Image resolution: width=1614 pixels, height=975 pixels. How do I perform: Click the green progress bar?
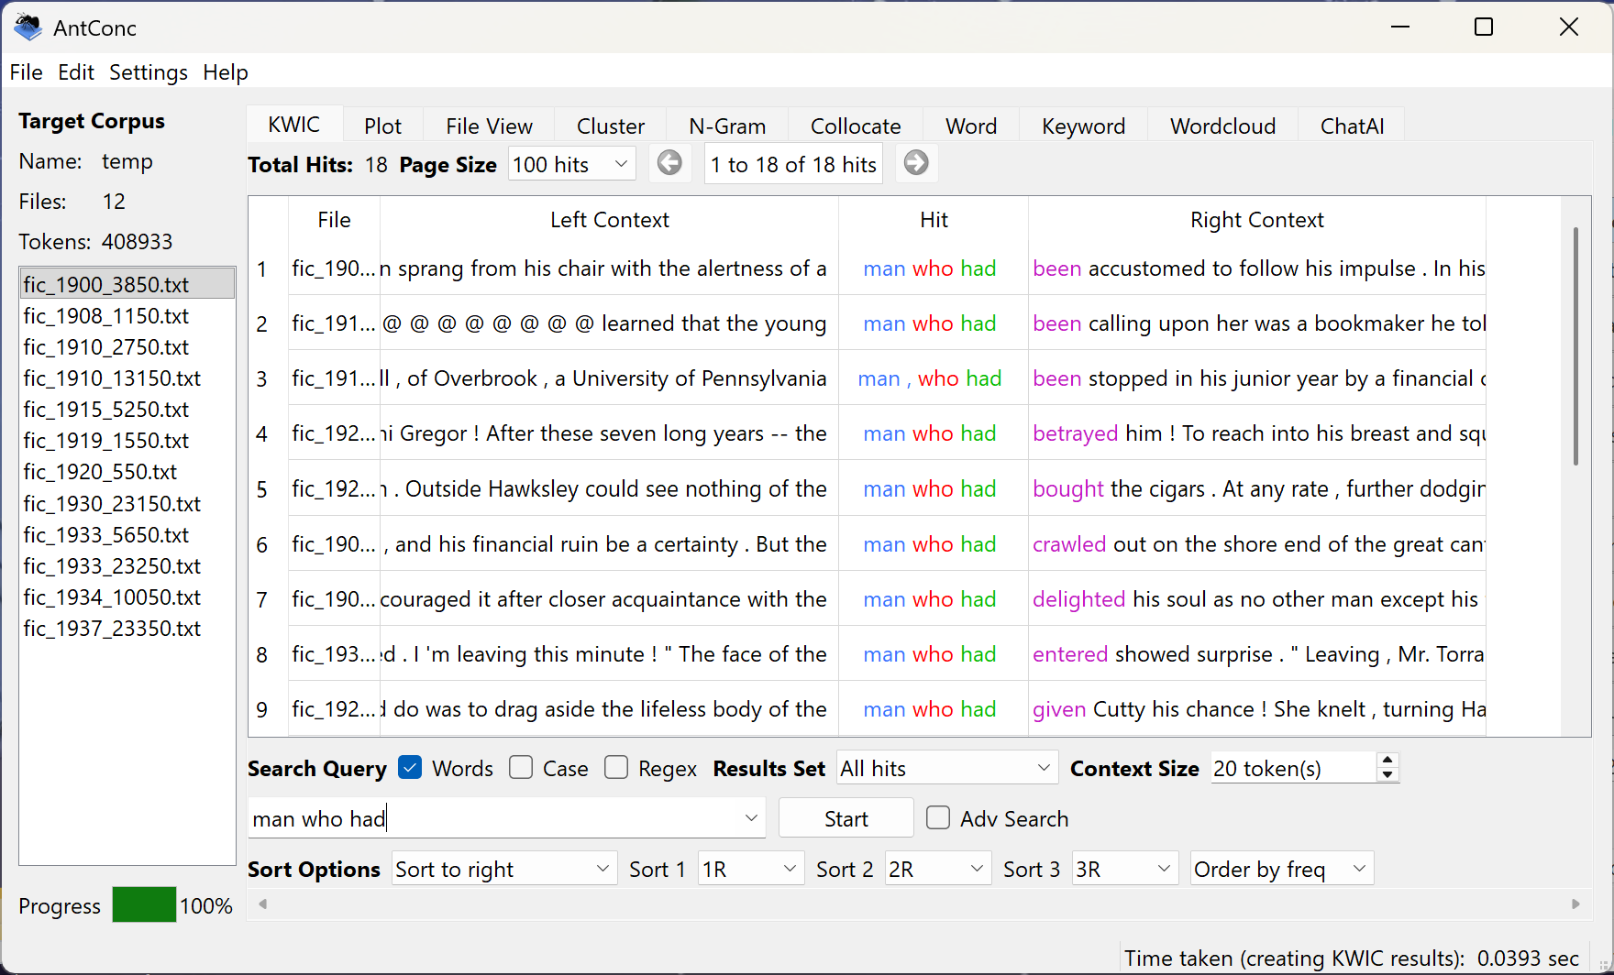[144, 905]
